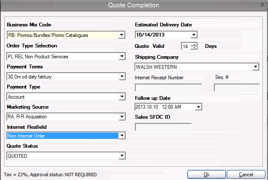Click the 'QUOTED' status value
268x180 pixels.
pyautogui.click(x=18, y=156)
